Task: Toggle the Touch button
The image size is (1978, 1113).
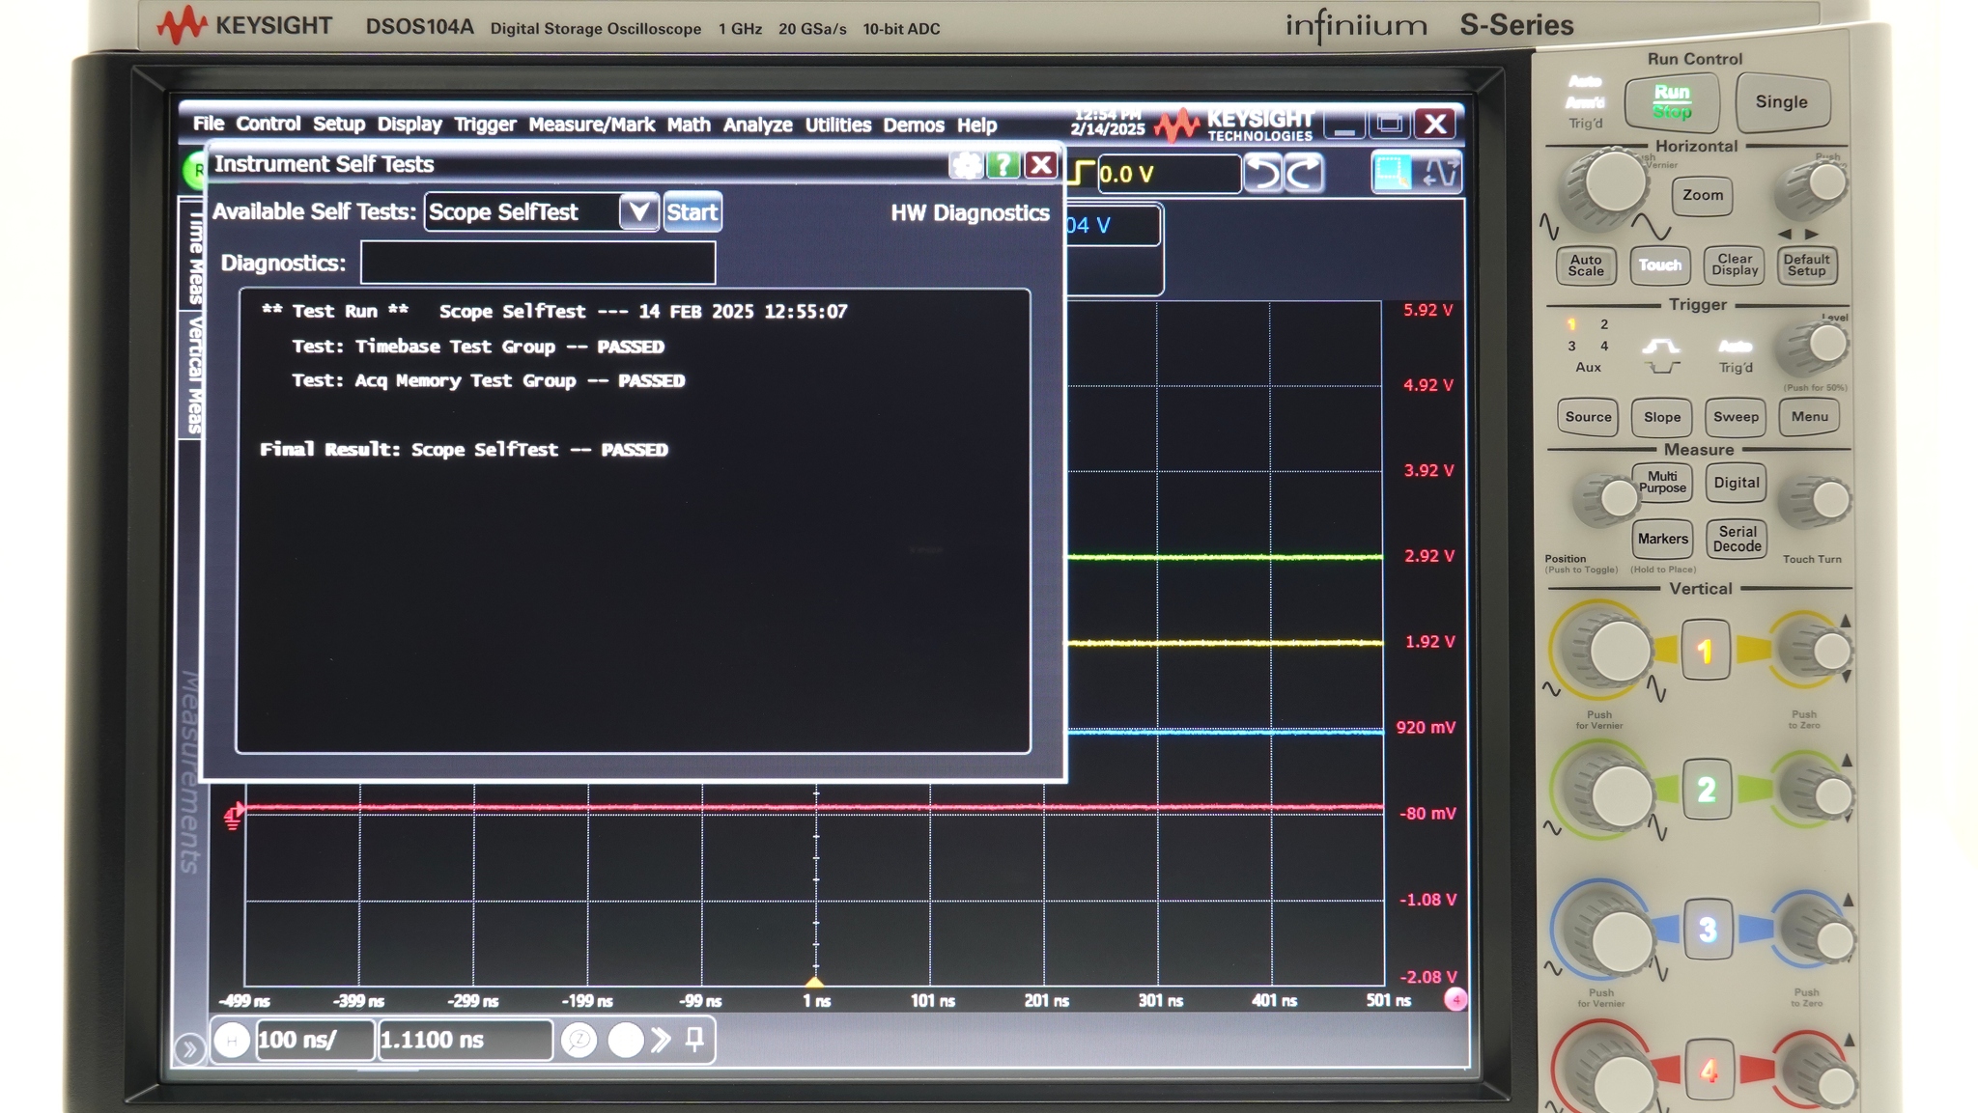Action: click(x=1659, y=265)
